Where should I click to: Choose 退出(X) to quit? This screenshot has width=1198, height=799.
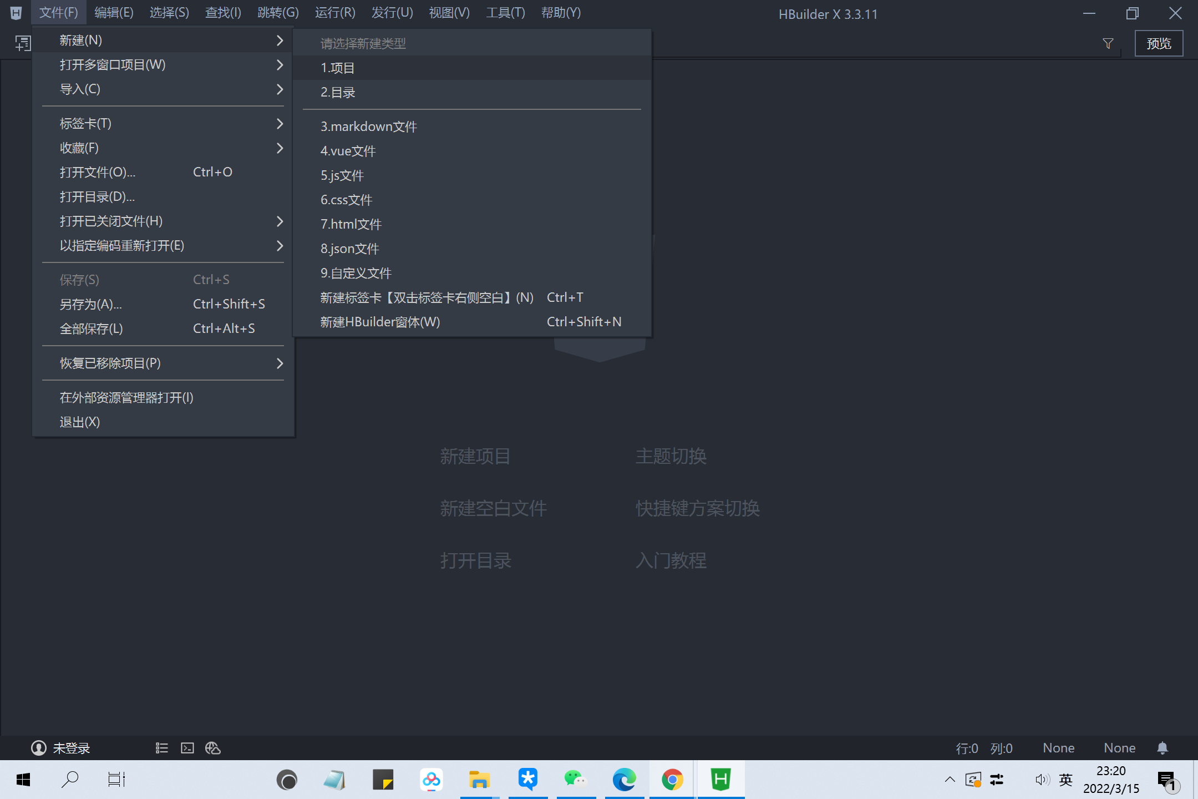163,422
